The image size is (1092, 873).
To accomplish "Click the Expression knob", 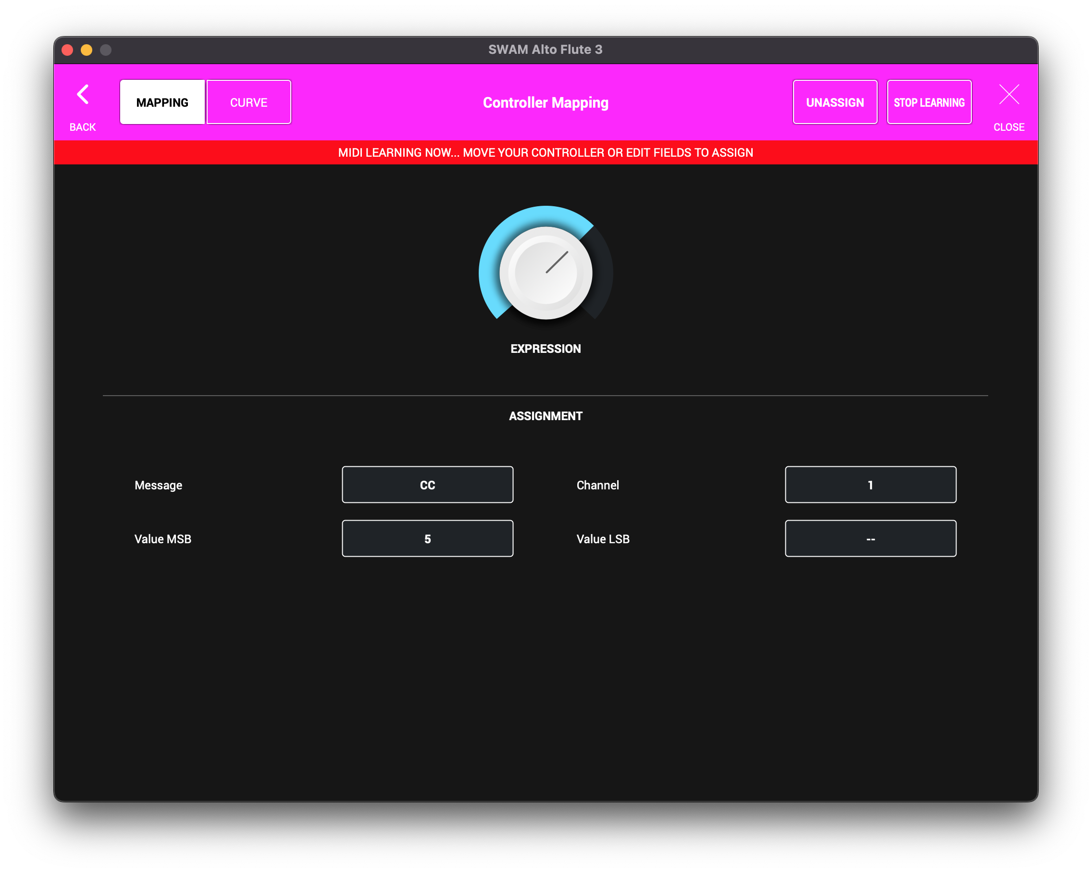I will (x=546, y=273).
